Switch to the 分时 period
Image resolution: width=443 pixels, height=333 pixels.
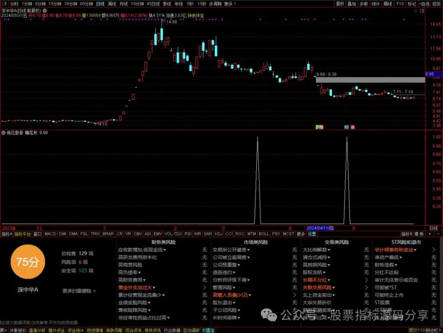tap(14, 4)
